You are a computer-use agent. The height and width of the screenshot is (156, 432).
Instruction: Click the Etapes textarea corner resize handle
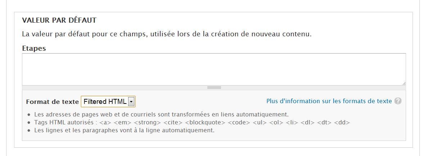(x=404, y=83)
